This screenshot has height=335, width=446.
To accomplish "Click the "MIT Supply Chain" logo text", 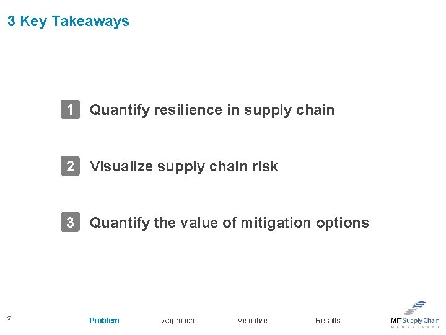I will pos(414,321).
